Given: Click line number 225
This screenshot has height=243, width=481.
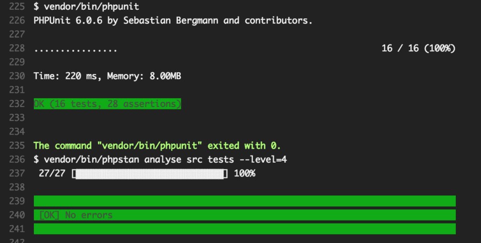Looking at the screenshot, I should [x=17, y=7].
